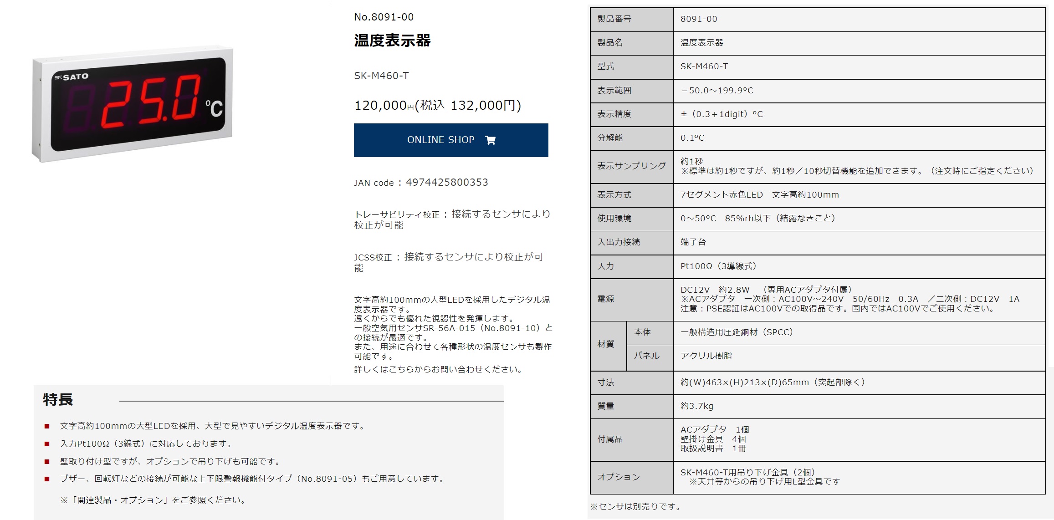The image size is (1054, 520).
Task: Click the オプション row label
Action: [x=632, y=478]
